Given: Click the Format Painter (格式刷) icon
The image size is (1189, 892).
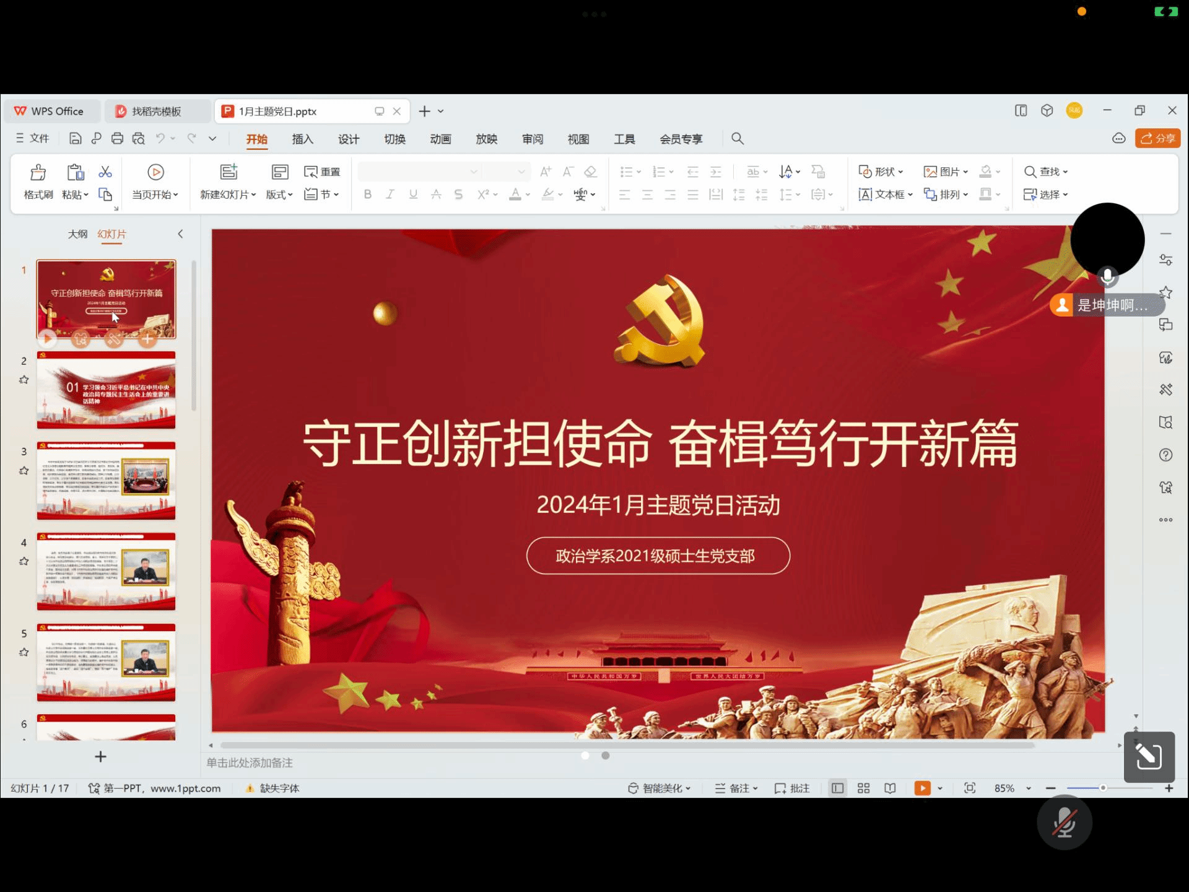Looking at the screenshot, I should 38,172.
